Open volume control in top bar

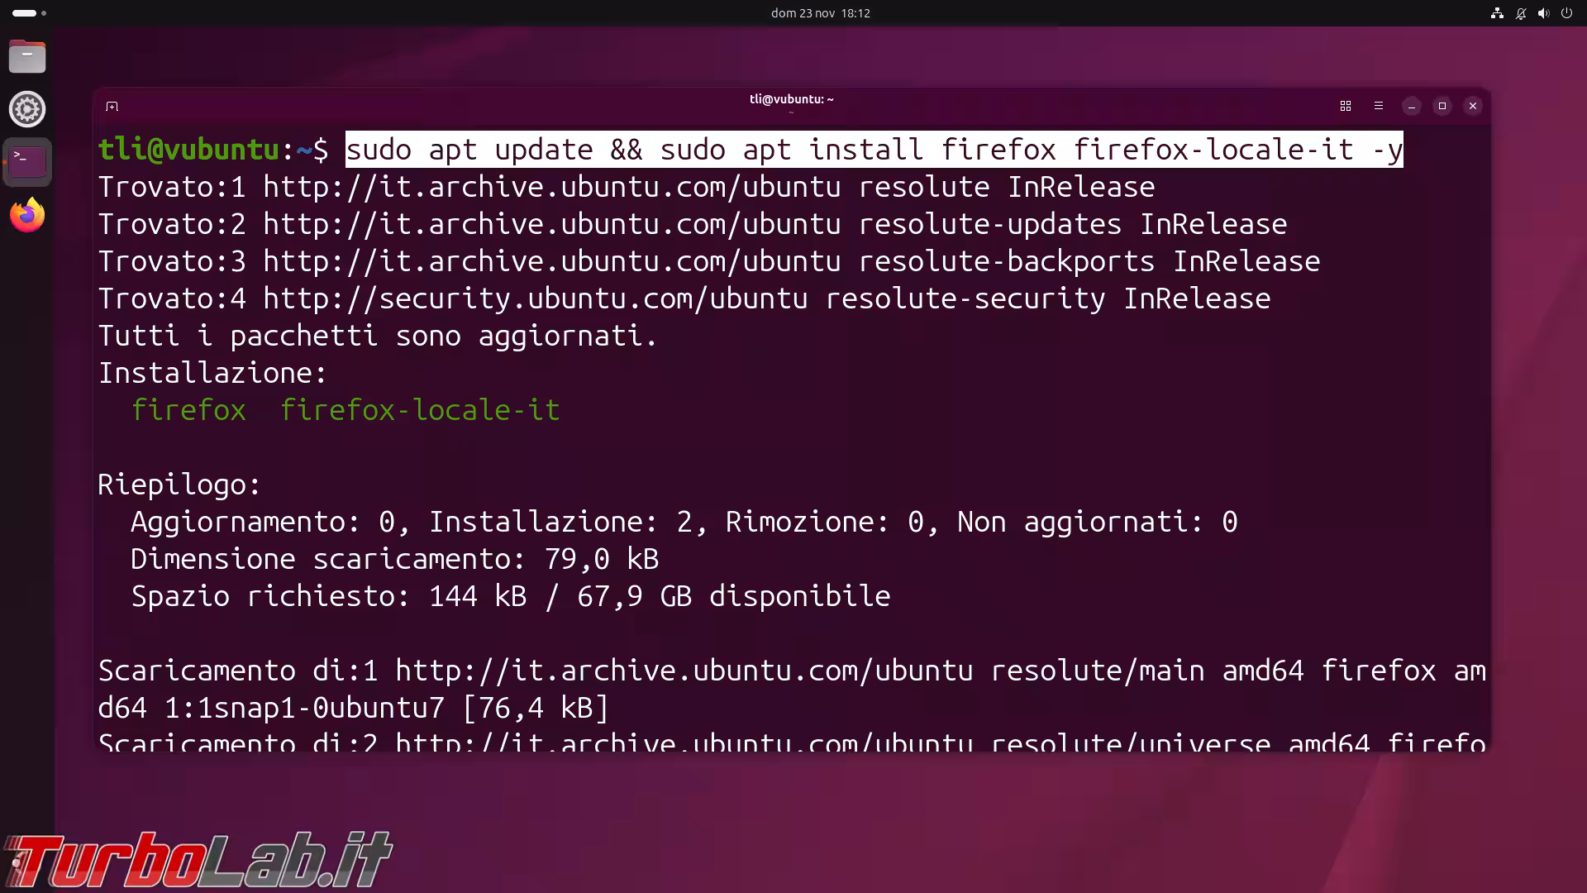coord(1543,13)
